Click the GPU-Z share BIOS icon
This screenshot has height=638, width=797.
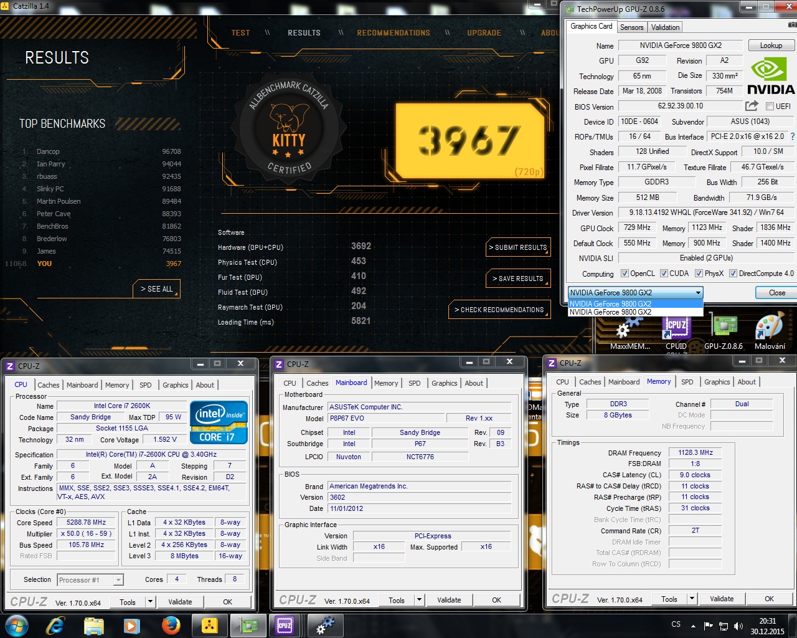tap(752, 106)
